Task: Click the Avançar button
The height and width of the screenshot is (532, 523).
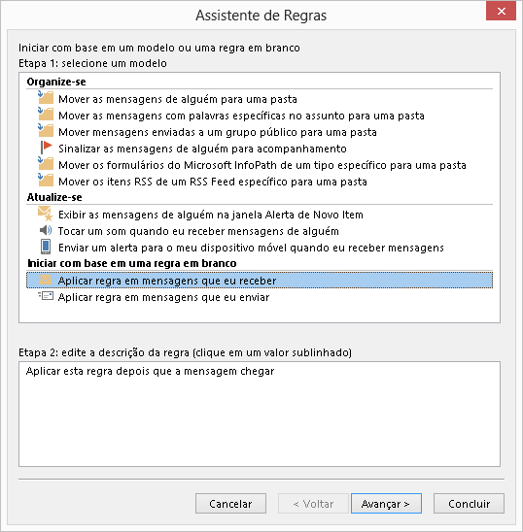Action: click(386, 504)
